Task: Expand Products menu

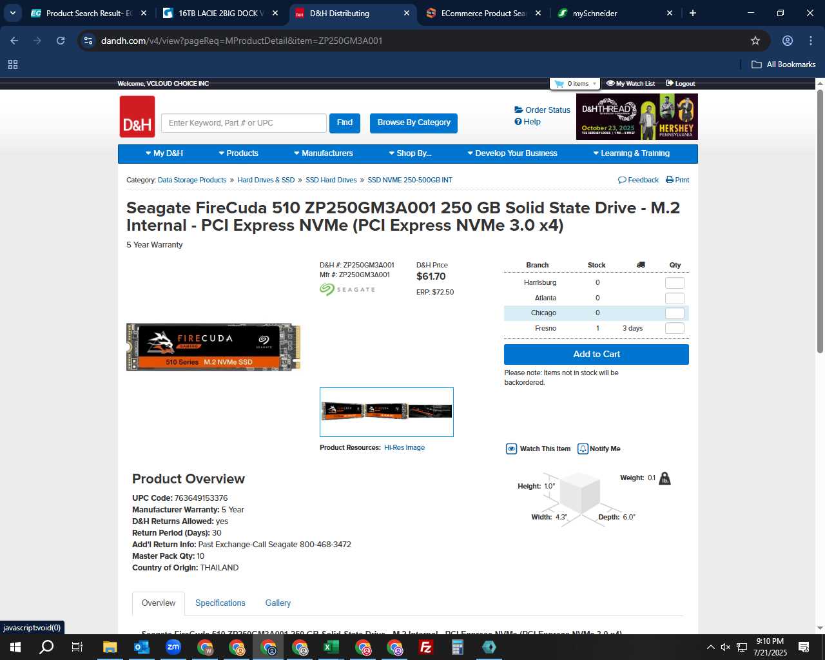Action: (238, 153)
